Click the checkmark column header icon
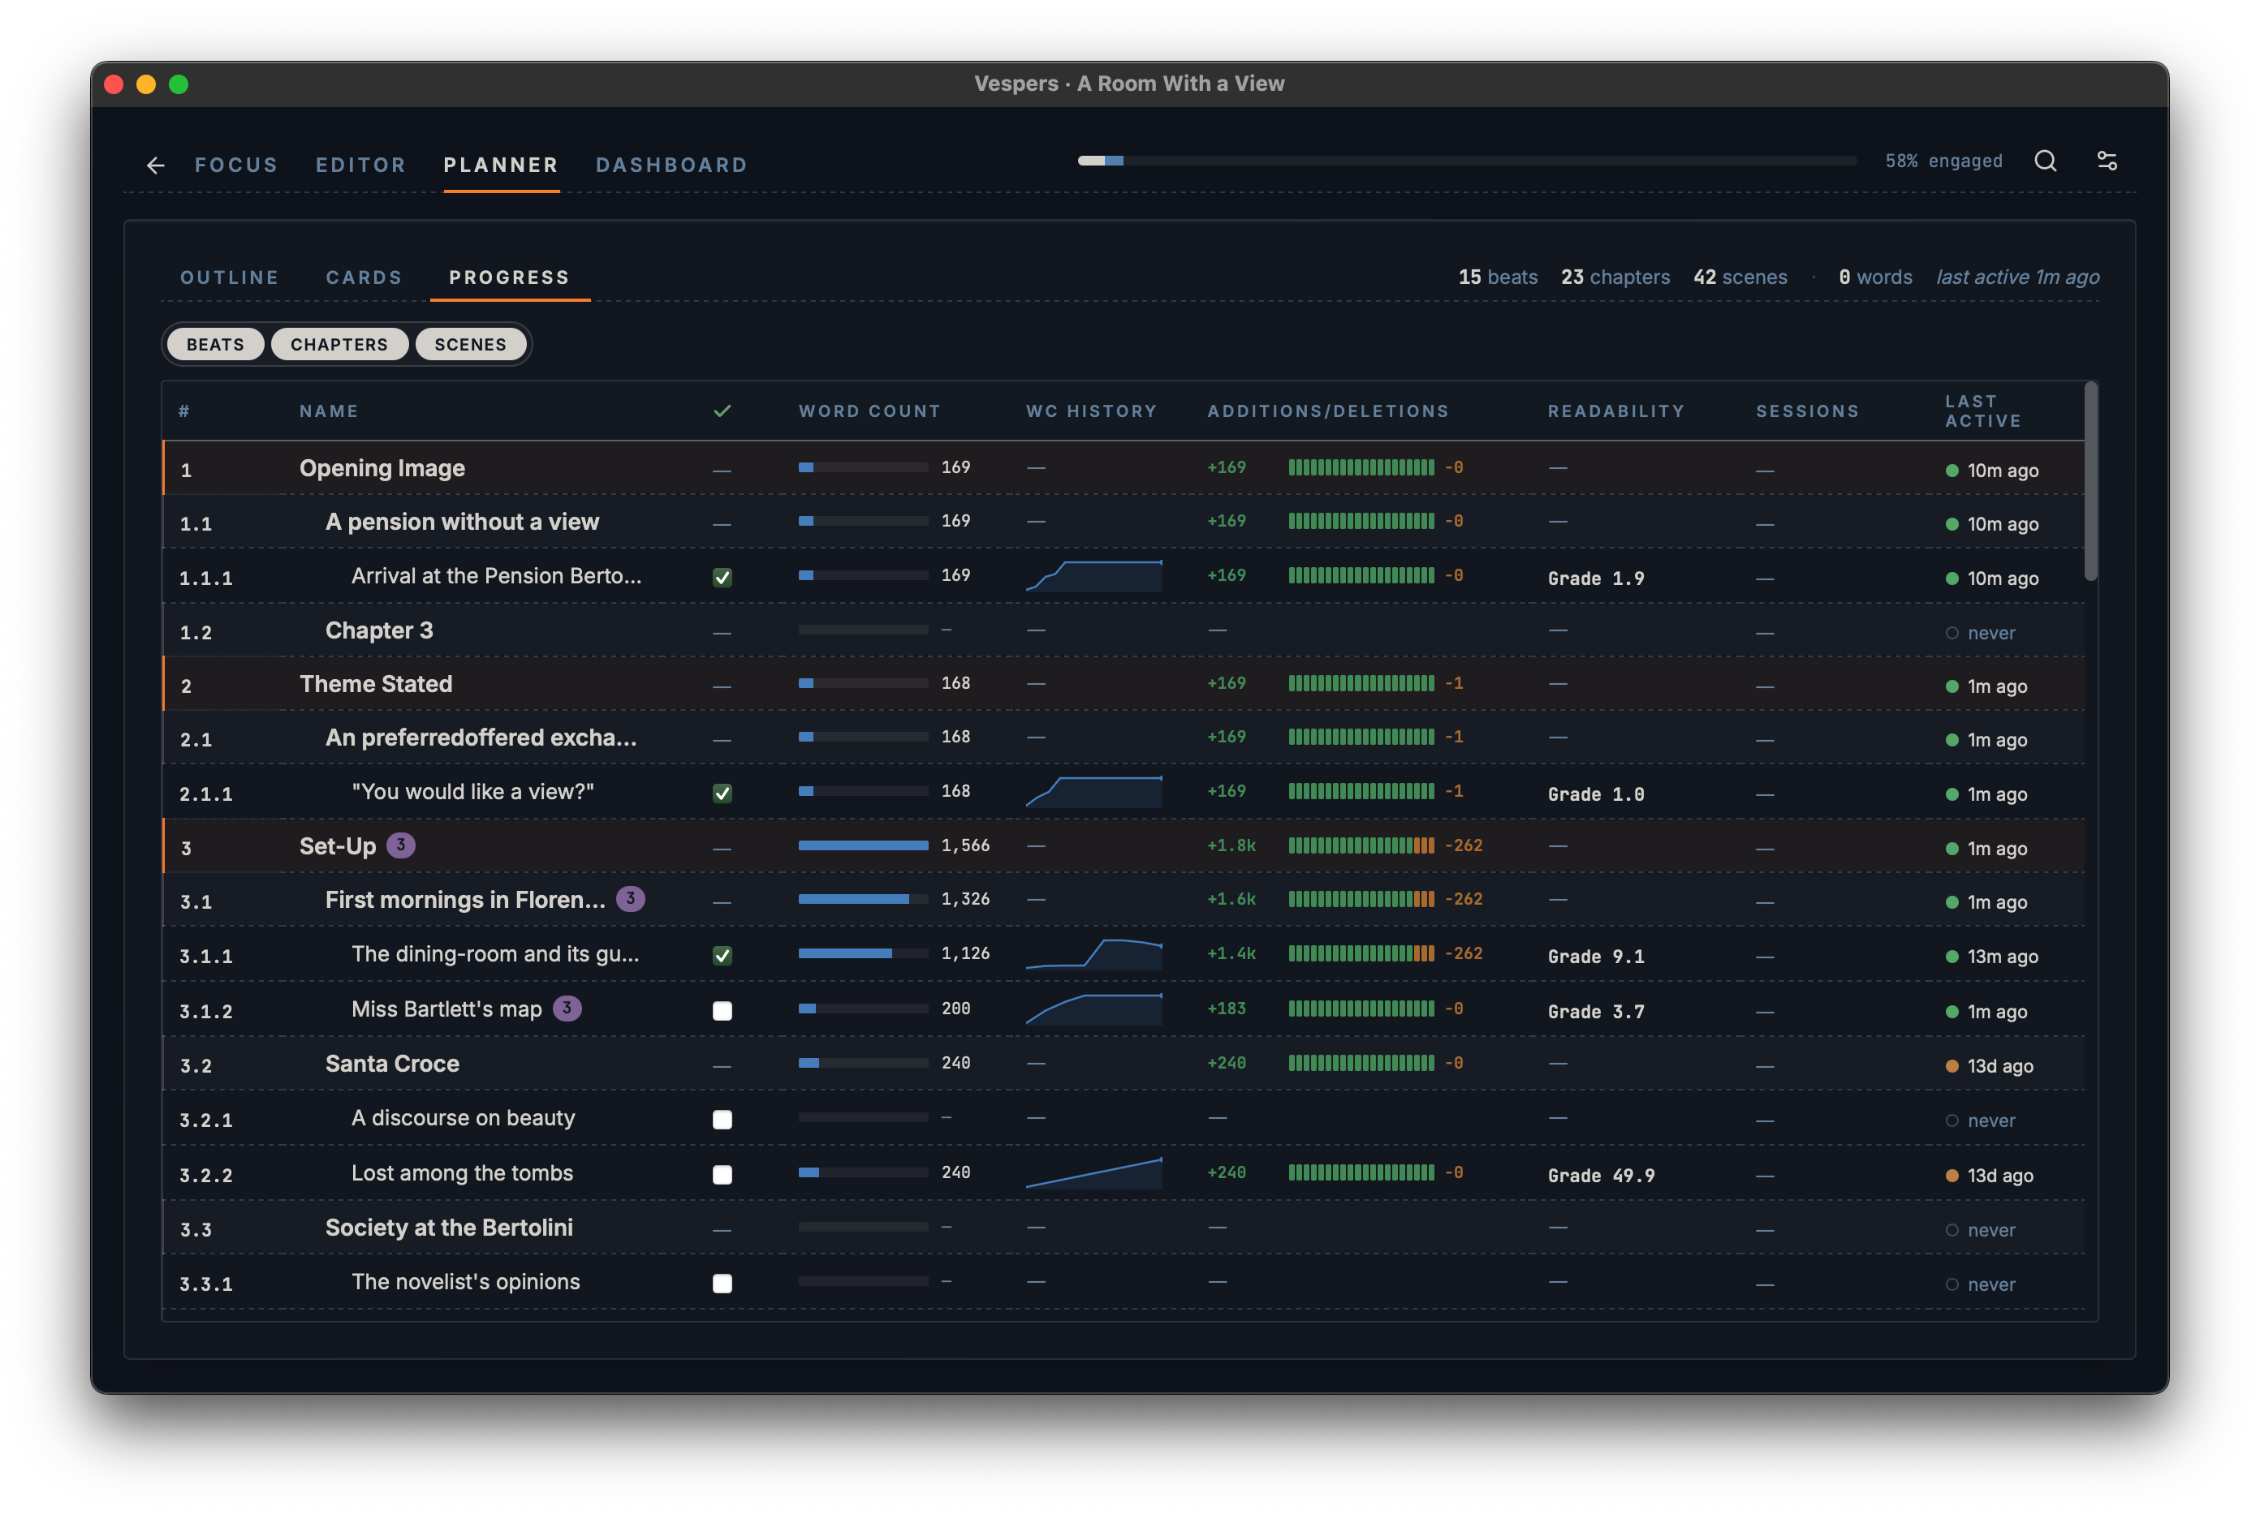2260x1514 pixels. pos(722,411)
